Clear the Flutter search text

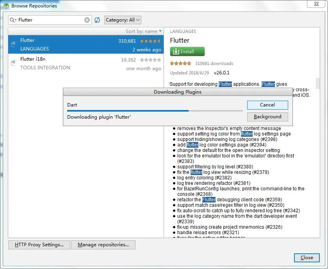coord(87,20)
